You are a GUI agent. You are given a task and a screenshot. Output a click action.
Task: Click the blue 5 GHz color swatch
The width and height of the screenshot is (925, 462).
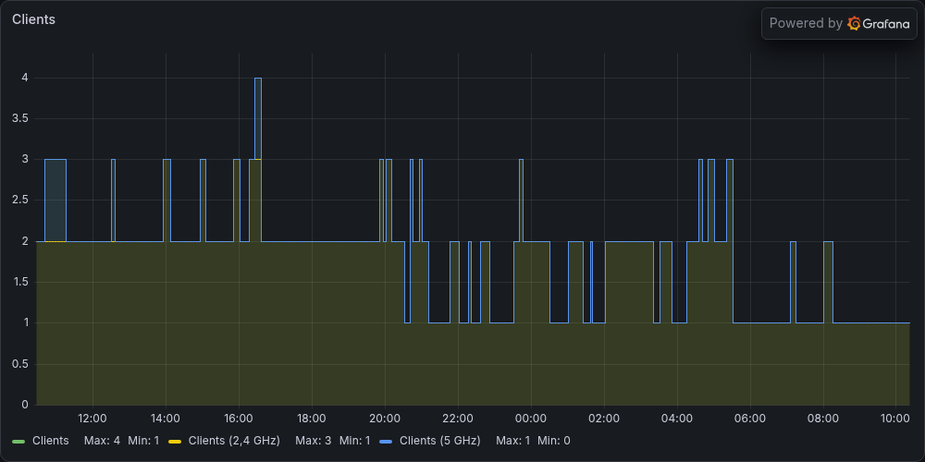pyautogui.click(x=385, y=442)
